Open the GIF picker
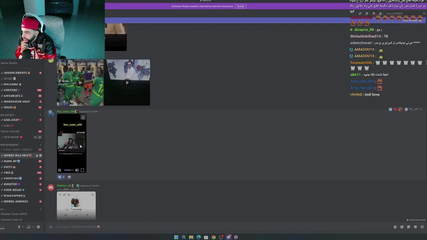Screen dimensions: 427x240 (402, 227)
